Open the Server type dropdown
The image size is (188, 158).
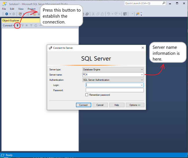click(113, 69)
